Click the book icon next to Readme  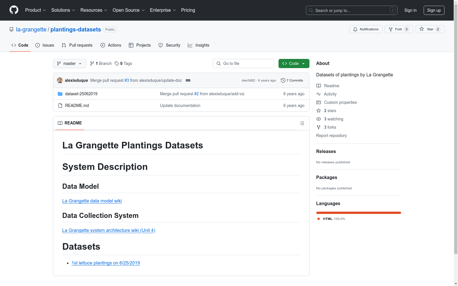[319, 86]
